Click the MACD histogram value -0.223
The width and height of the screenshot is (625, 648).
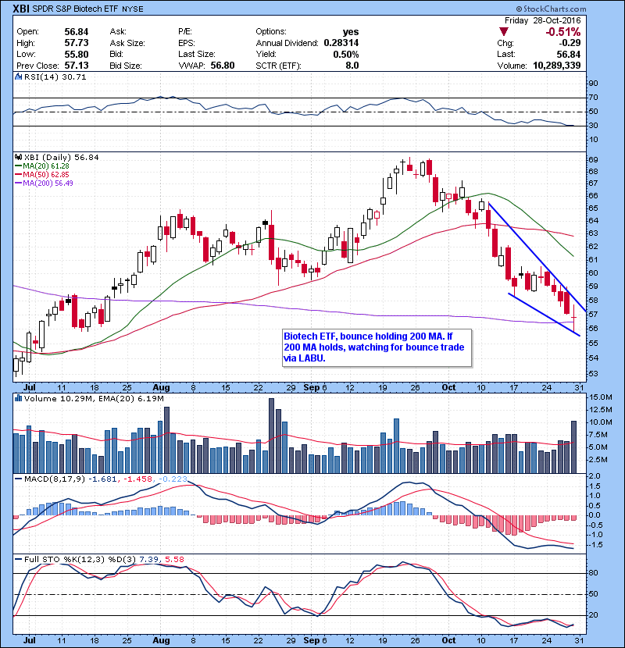coord(173,479)
